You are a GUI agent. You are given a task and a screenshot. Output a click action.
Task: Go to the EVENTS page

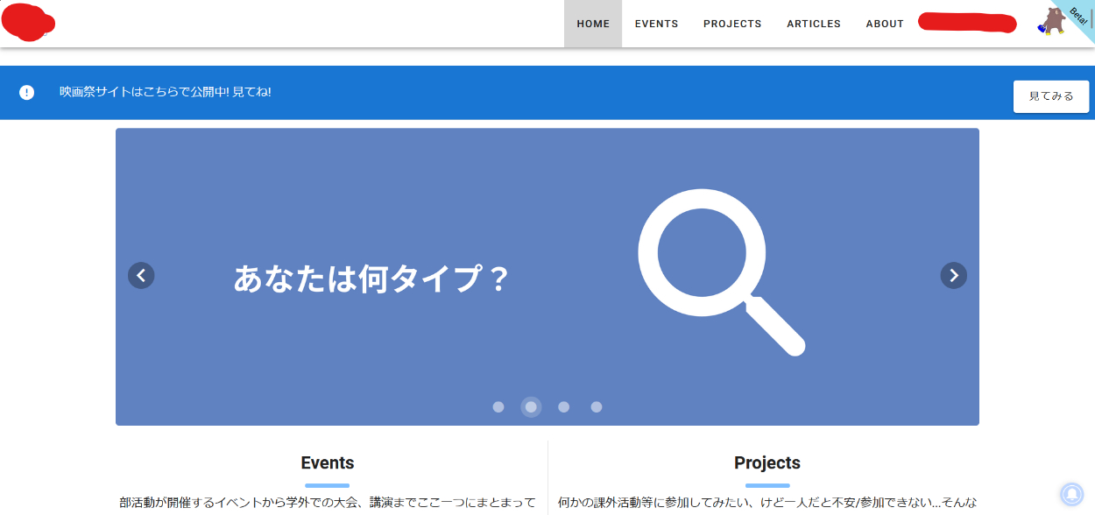click(x=656, y=24)
